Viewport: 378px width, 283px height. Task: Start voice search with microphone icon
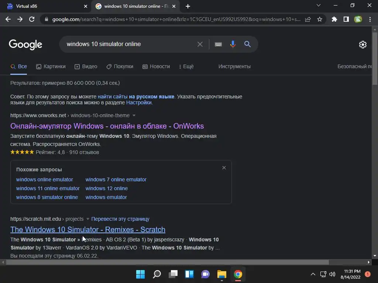(x=233, y=44)
